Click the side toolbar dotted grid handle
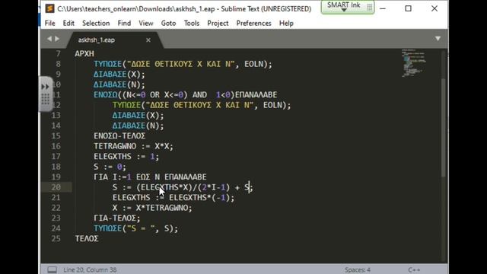Screen dimensions: 487x274 coord(46,100)
